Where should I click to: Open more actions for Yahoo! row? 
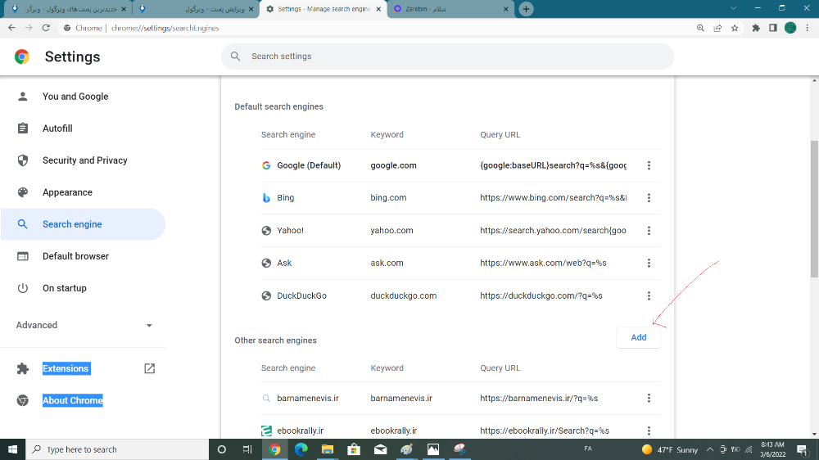649,230
